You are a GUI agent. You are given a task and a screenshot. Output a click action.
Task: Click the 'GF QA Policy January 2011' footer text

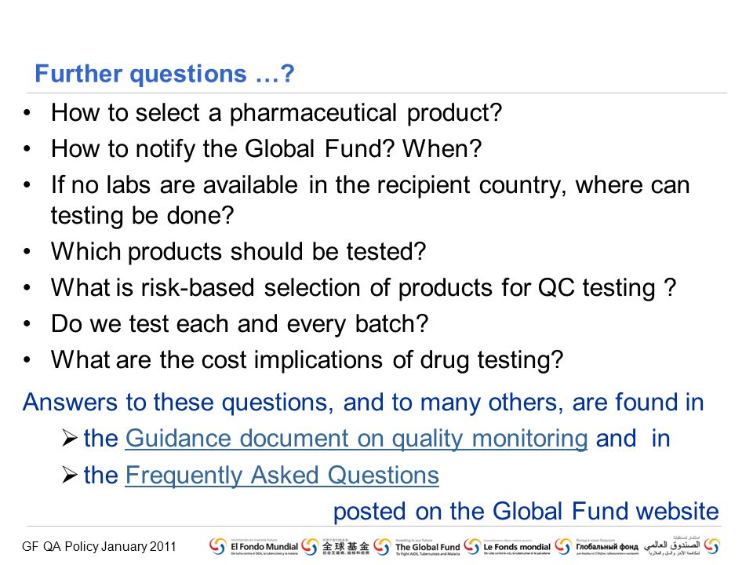(99, 547)
